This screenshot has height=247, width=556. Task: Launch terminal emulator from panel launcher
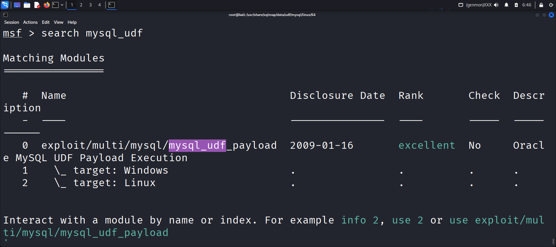tap(55, 5)
